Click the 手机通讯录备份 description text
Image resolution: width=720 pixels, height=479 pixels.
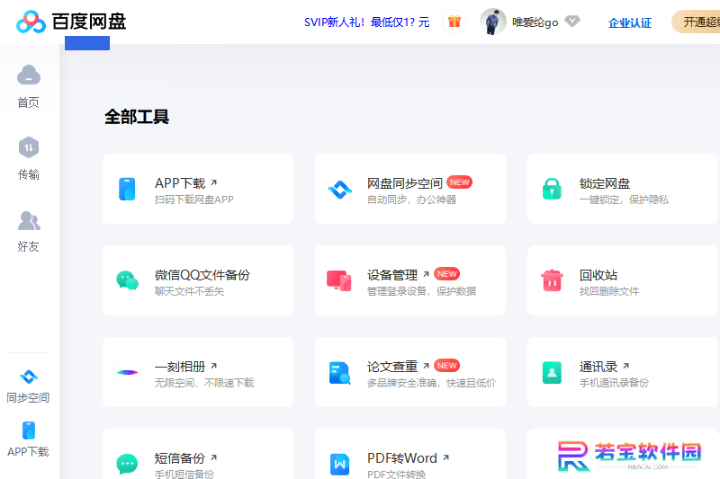pos(614,383)
